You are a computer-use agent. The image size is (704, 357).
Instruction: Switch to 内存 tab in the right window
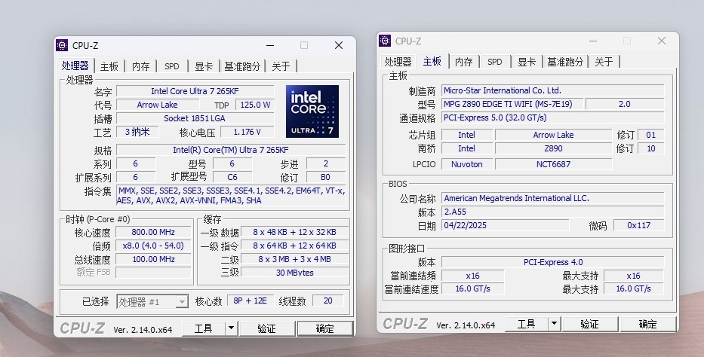(464, 62)
